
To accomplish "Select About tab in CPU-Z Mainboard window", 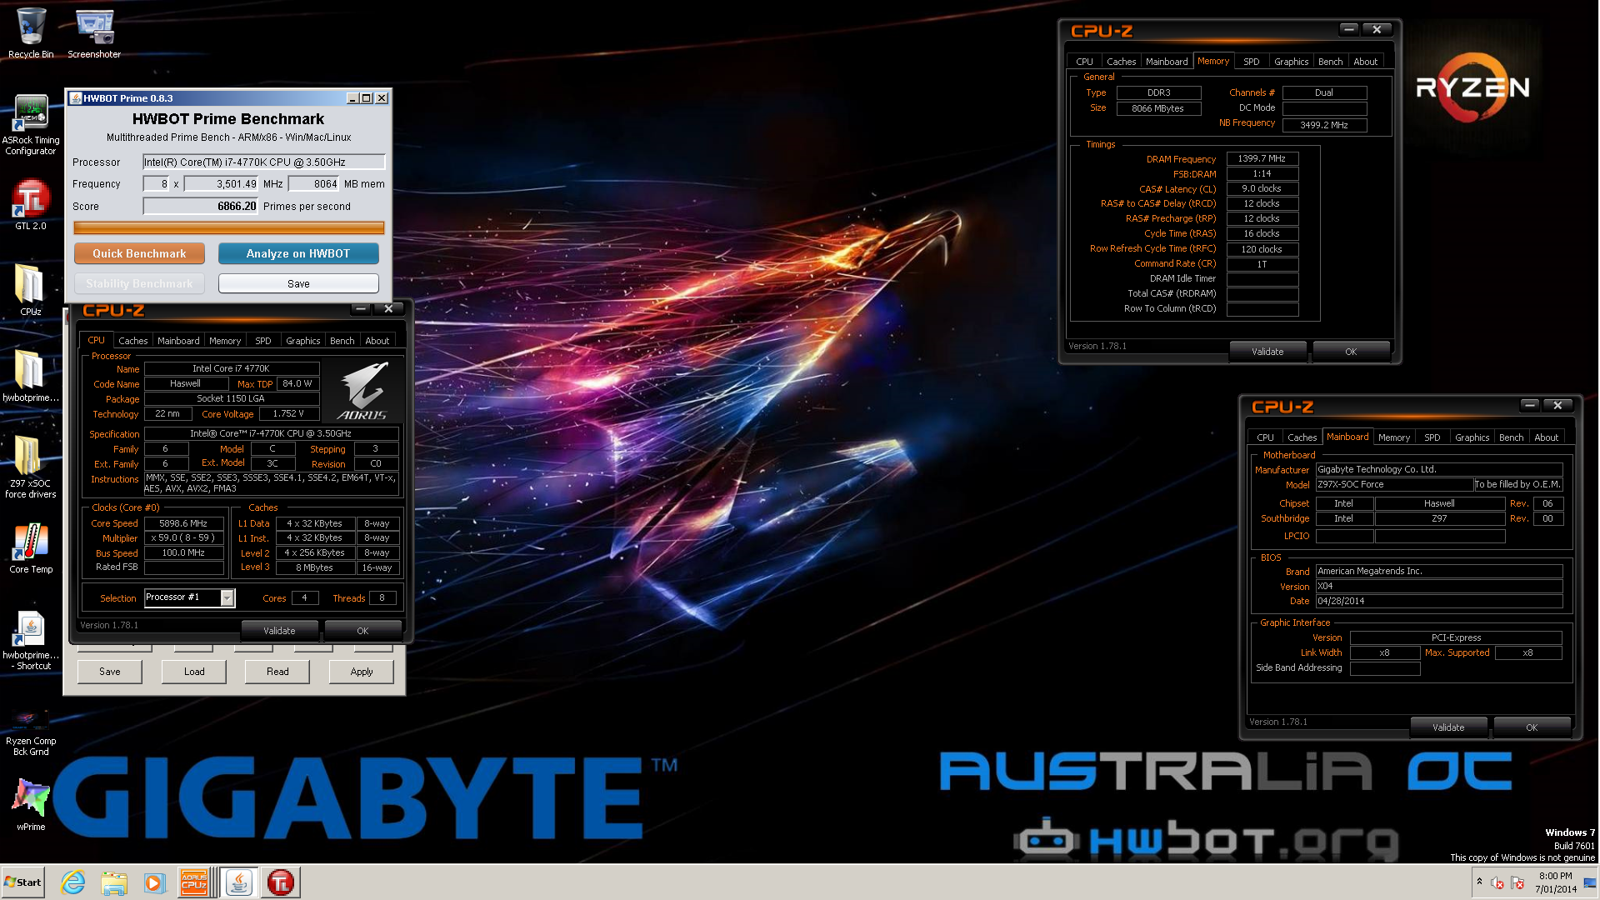I will click(1547, 437).
